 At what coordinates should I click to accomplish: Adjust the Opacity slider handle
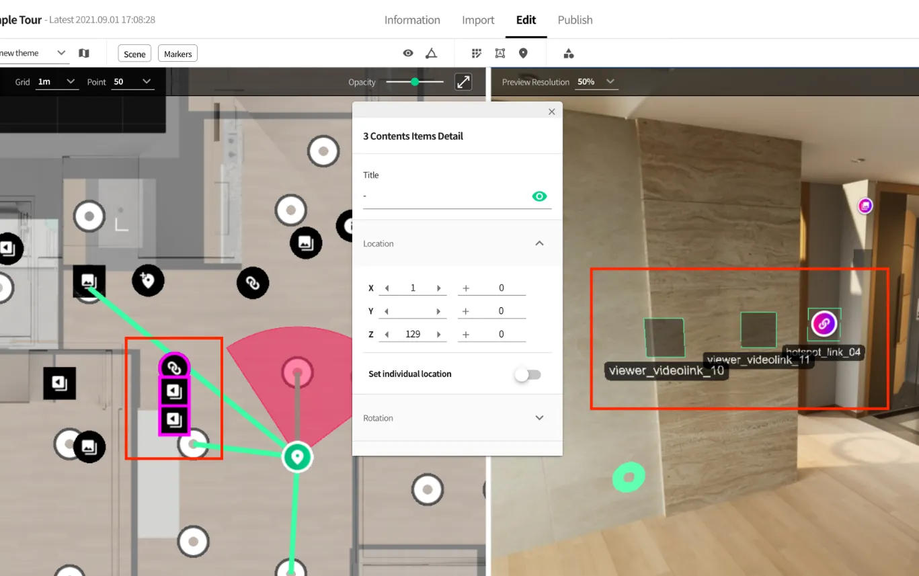tap(415, 82)
